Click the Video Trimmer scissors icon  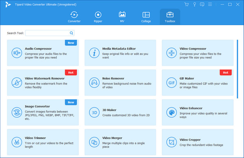(17, 142)
